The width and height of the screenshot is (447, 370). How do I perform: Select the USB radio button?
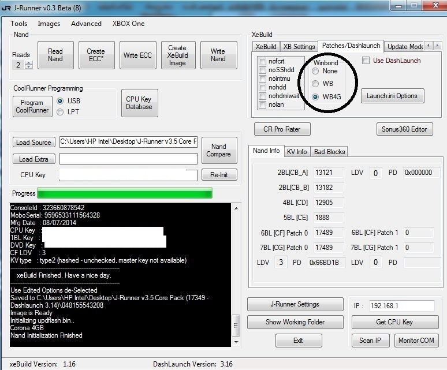point(60,101)
